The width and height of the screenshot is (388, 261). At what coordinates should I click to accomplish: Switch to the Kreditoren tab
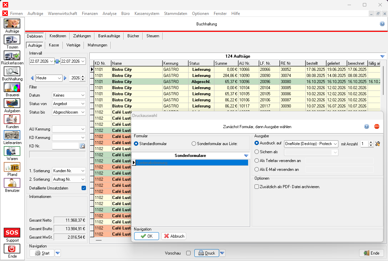click(x=58, y=36)
